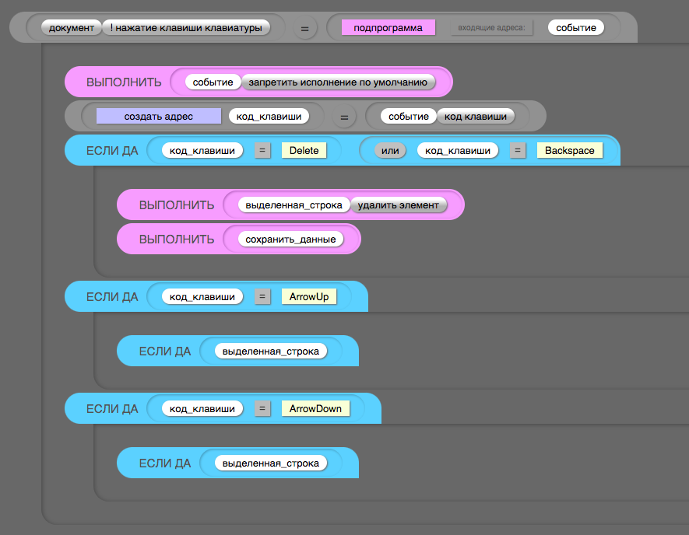Click the equals operator before "ArrowDown"
The height and width of the screenshot is (535, 689).
pyautogui.click(x=262, y=408)
